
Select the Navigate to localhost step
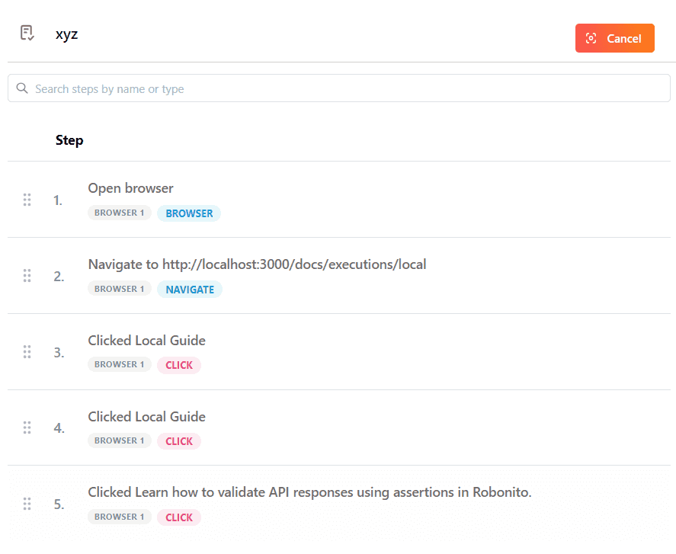click(x=257, y=264)
